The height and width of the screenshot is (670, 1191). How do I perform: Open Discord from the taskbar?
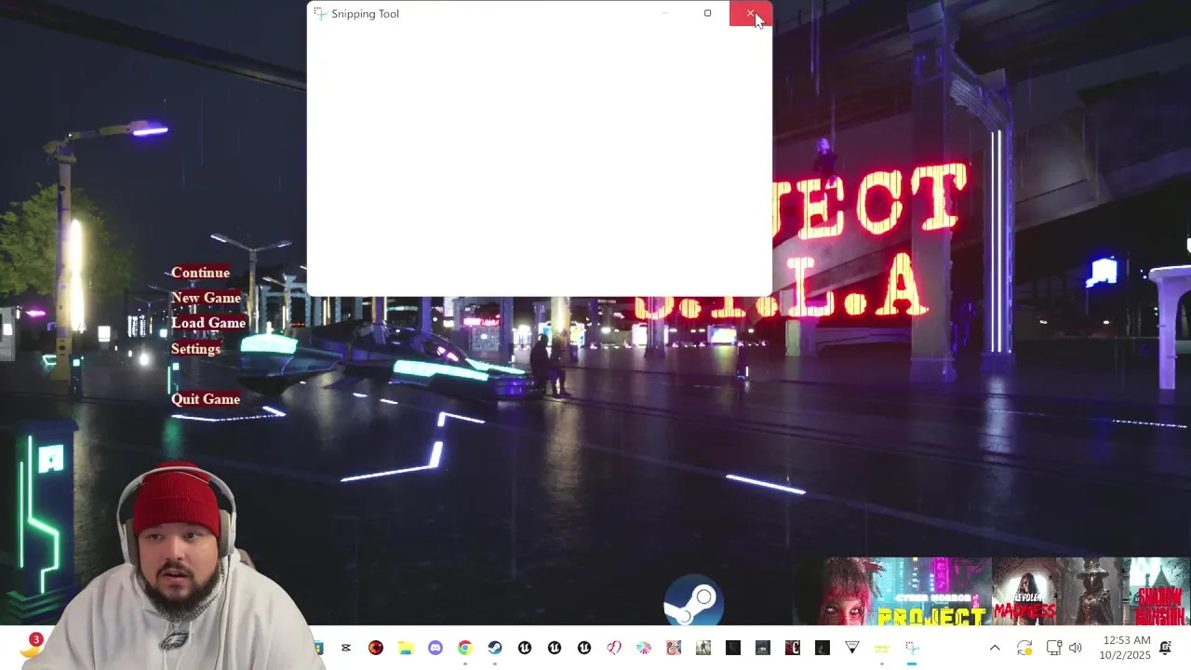(x=435, y=648)
